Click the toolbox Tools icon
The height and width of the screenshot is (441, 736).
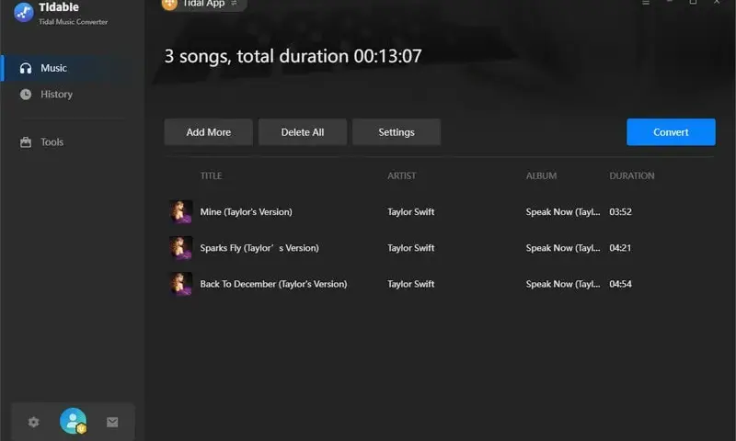pyautogui.click(x=26, y=142)
